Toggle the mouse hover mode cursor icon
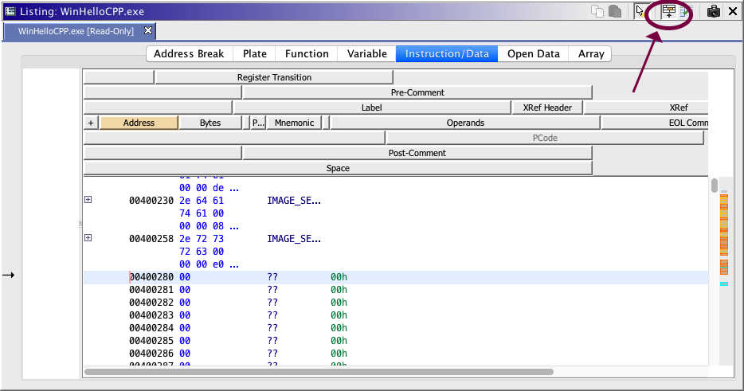The width and height of the screenshot is (744, 391). pyautogui.click(x=640, y=11)
